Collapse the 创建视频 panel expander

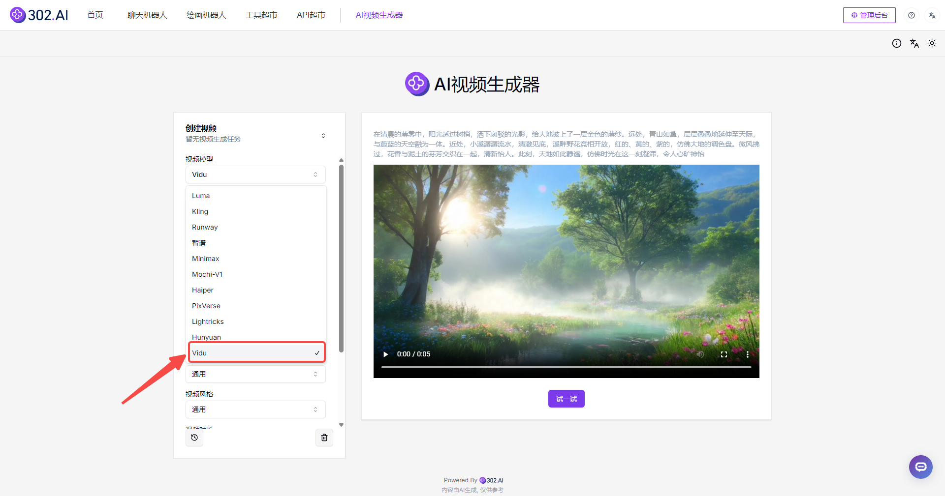[323, 136]
